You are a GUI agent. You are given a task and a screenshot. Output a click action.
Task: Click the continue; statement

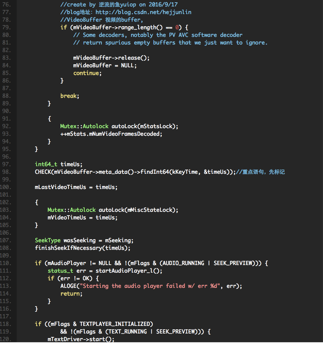pyautogui.click(x=87, y=73)
